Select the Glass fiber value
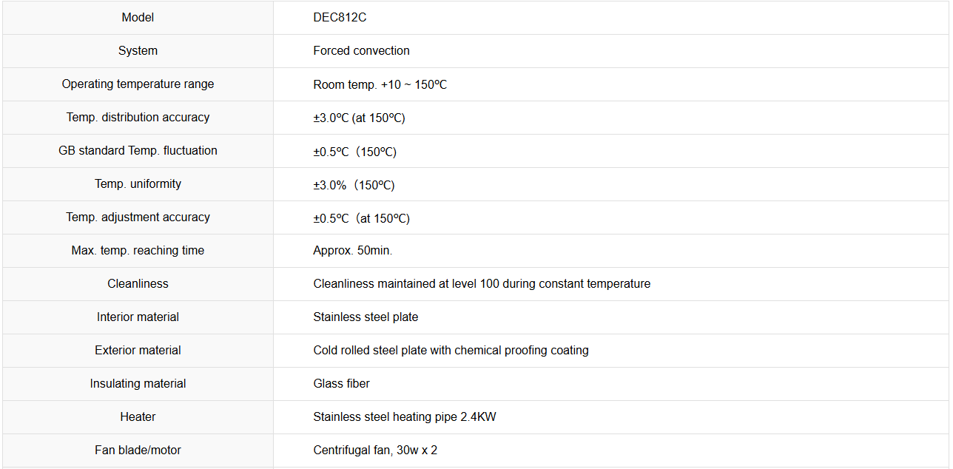Viewport: 953px width, 469px height. 341,383
